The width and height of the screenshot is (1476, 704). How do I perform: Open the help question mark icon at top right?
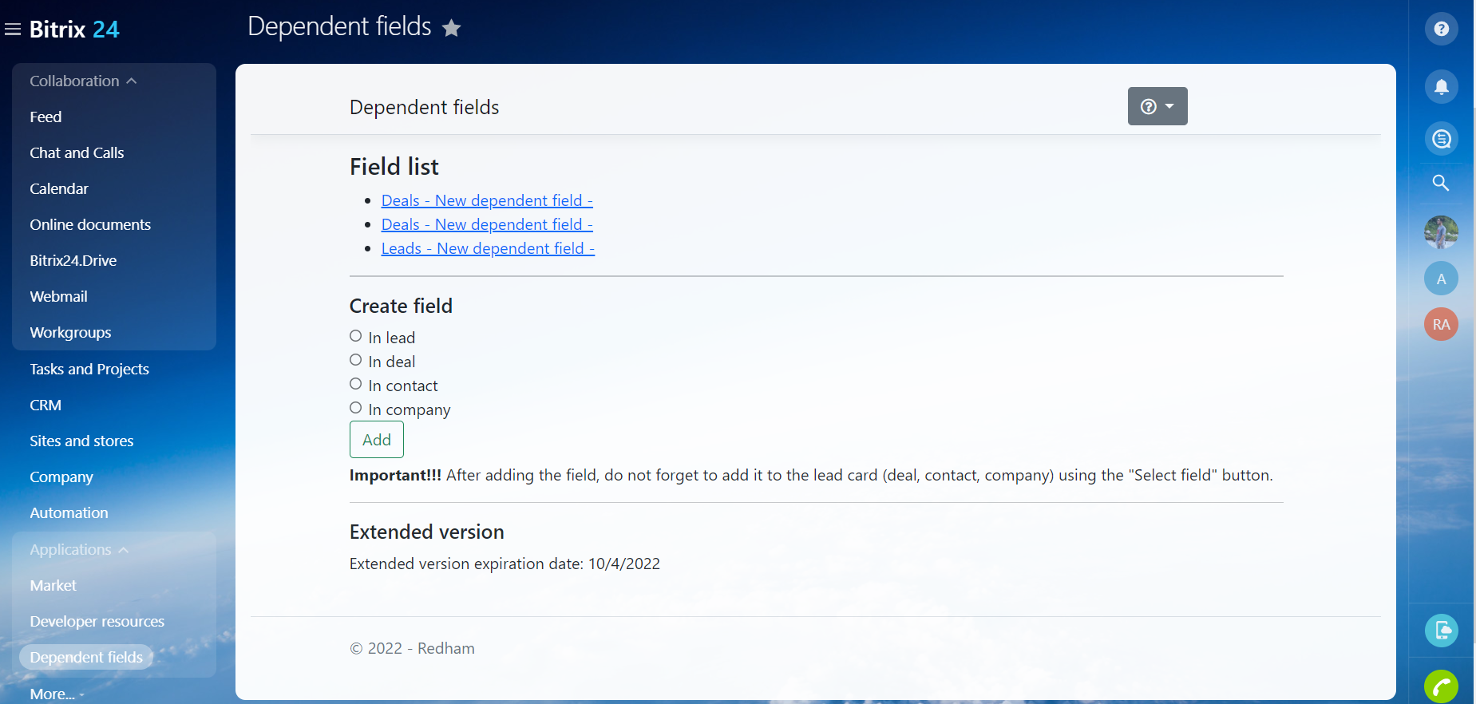1441,29
